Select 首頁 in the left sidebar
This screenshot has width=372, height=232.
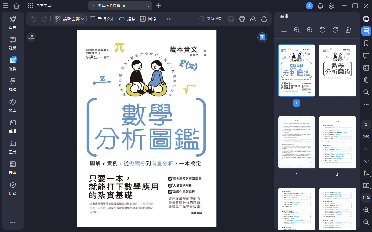tap(13, 22)
